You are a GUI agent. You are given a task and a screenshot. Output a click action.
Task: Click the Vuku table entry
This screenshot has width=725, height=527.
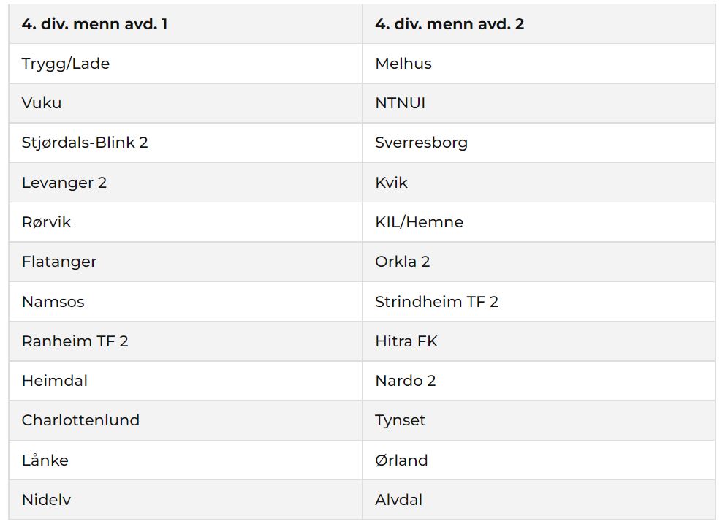[x=42, y=103]
